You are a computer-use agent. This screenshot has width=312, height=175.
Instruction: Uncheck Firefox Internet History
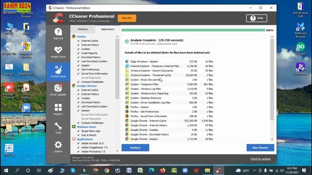pos(78,45)
